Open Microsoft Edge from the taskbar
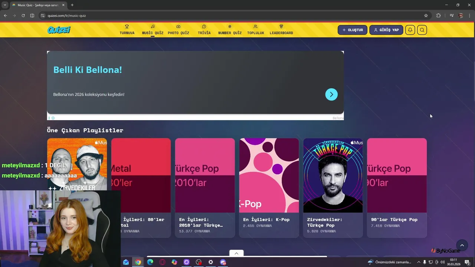The image size is (475, 267). click(150, 262)
